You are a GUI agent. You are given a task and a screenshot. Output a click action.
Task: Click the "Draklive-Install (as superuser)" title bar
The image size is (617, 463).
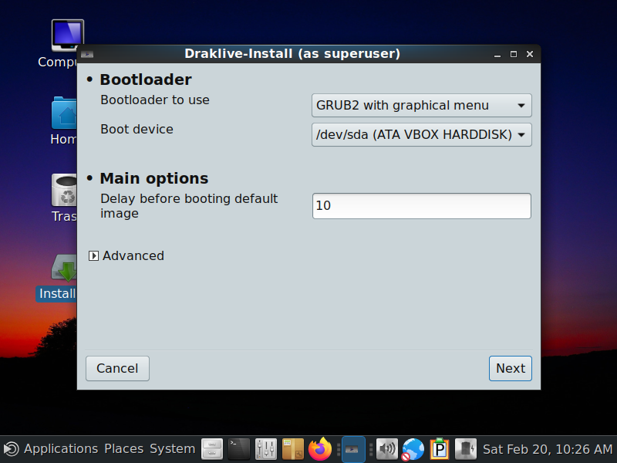[x=292, y=54]
